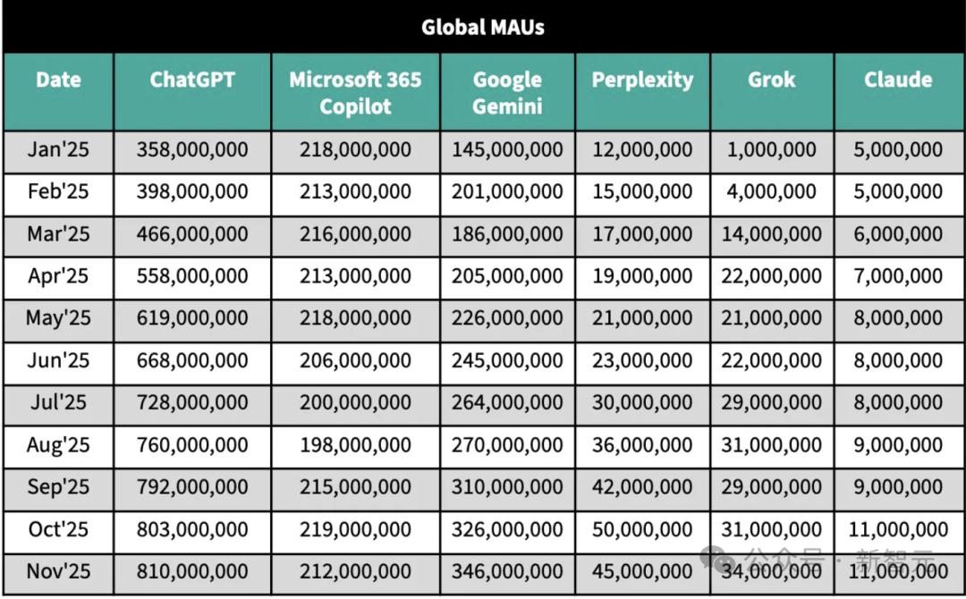The image size is (966, 599).
Task: Click the Microsoft 365 Copilot header
Action: [x=355, y=92]
